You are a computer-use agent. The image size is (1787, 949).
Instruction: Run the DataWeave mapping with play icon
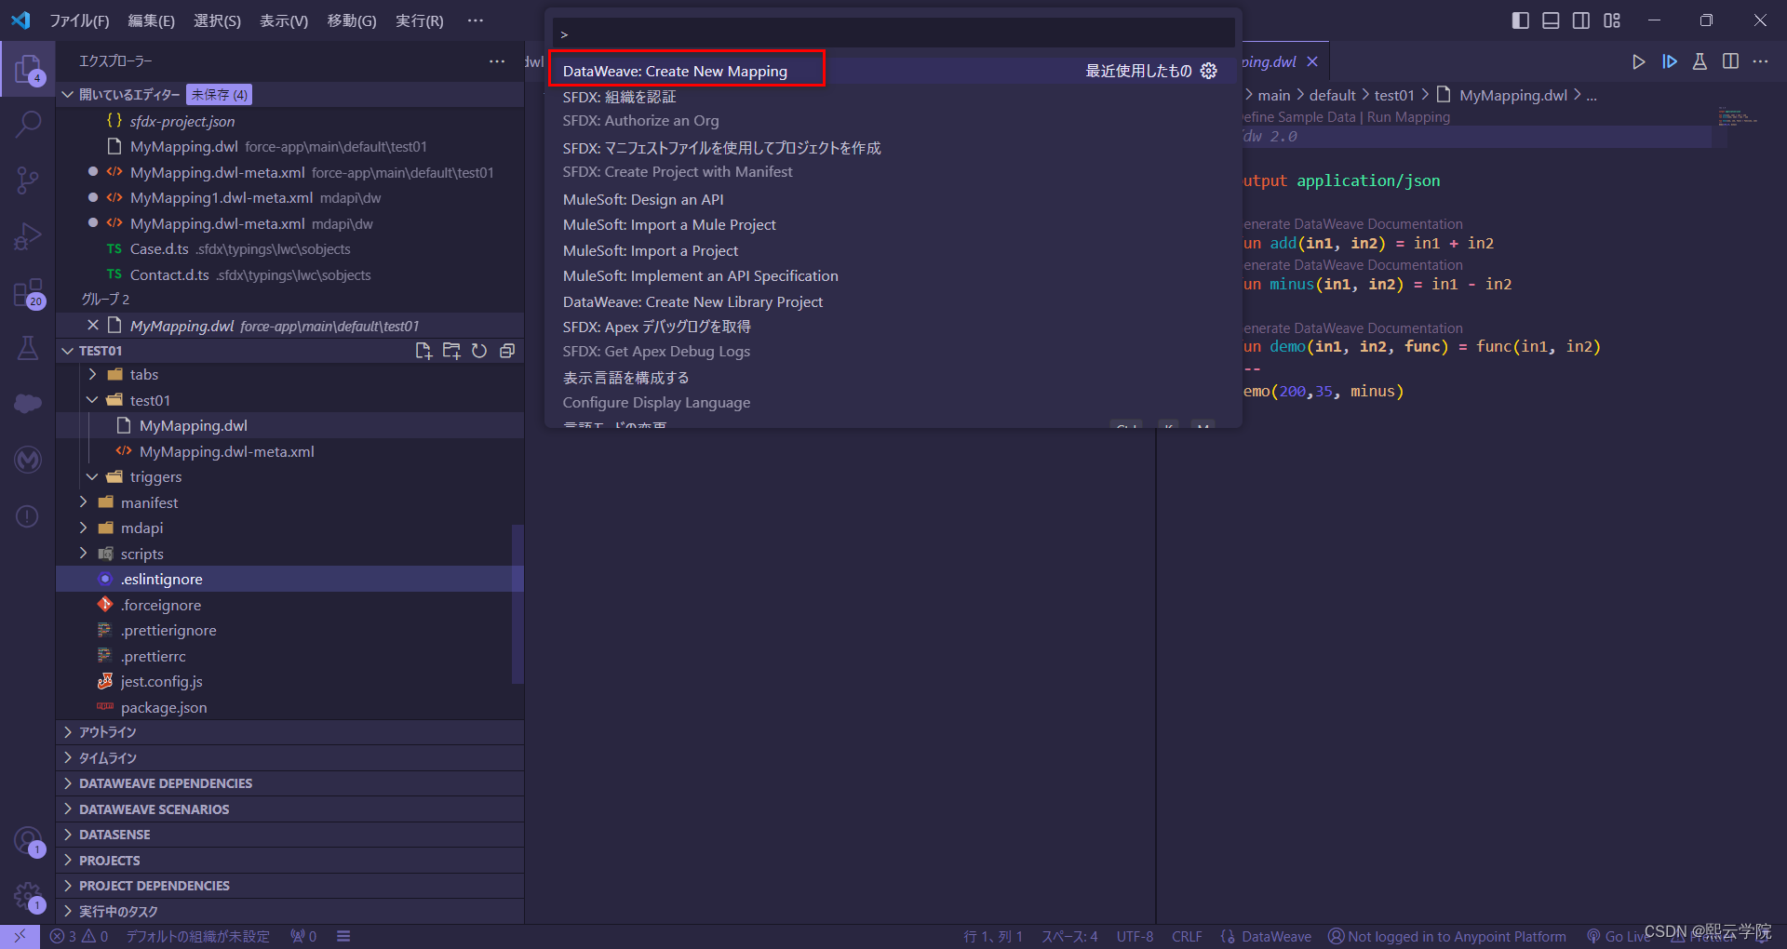pos(1638,61)
